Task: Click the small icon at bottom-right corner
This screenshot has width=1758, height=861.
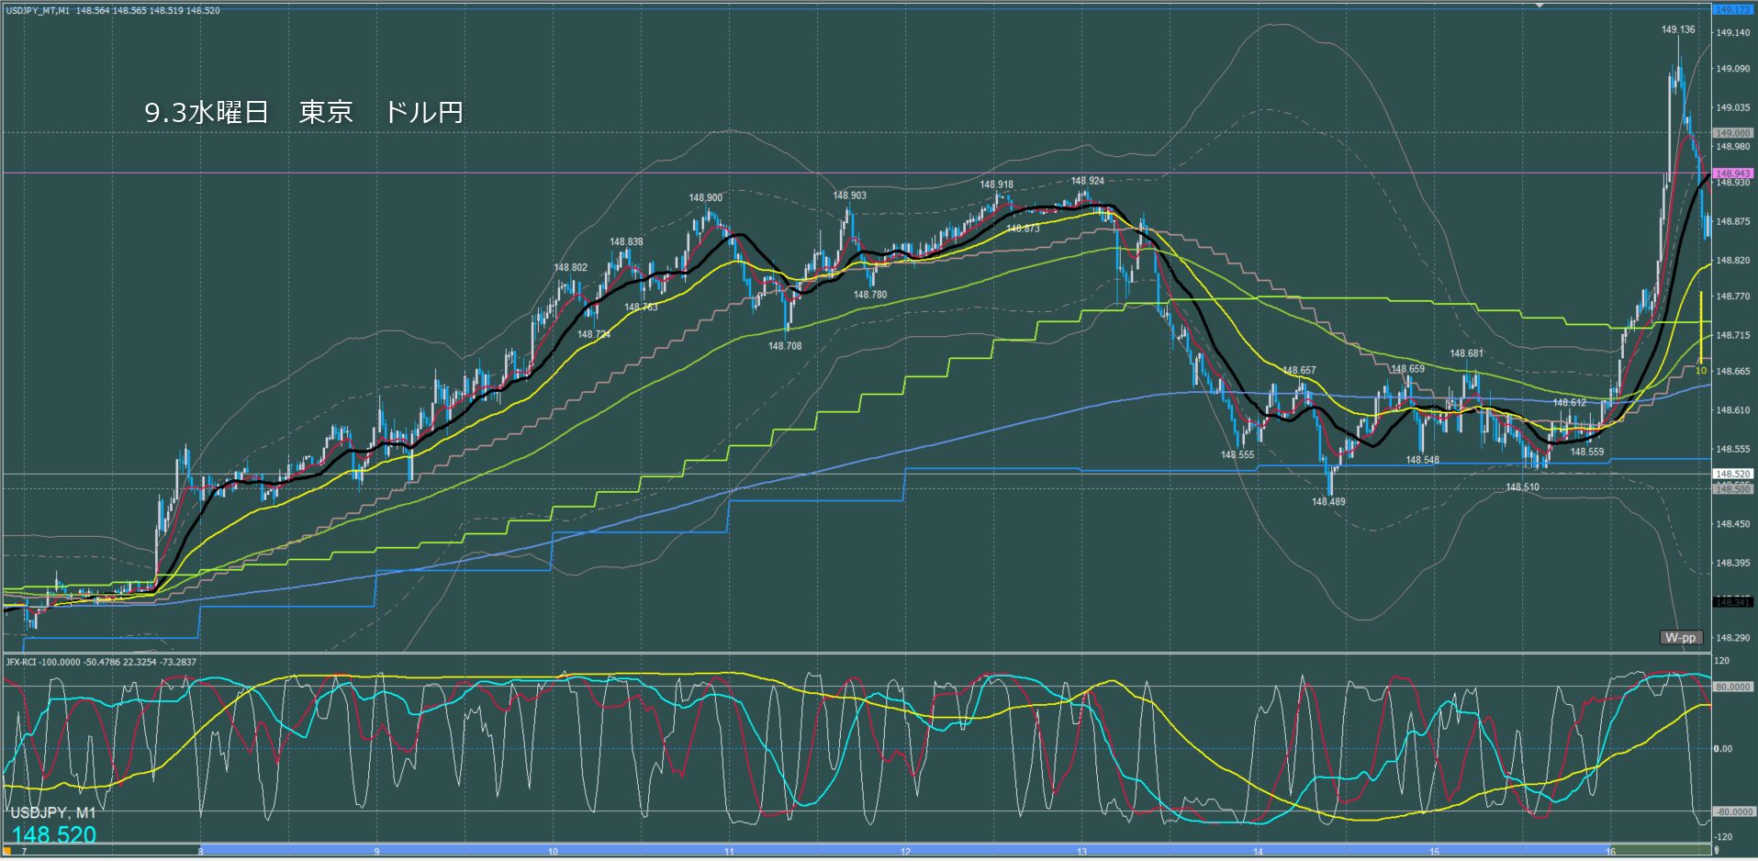Action: (x=1716, y=851)
